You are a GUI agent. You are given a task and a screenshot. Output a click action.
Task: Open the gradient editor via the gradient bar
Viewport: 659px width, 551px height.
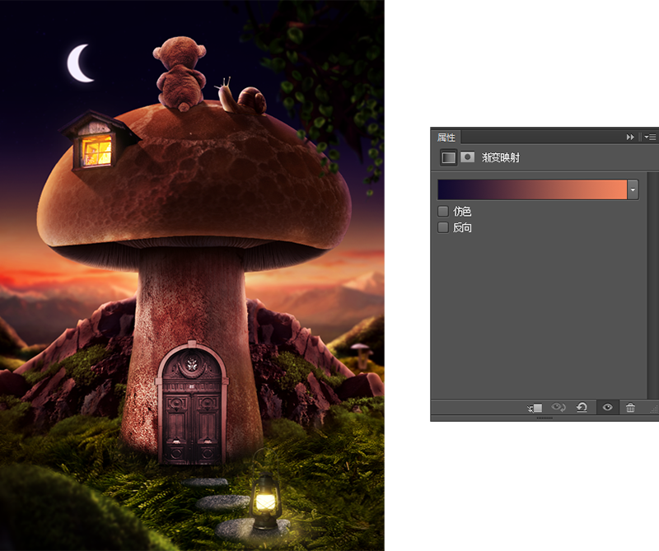[x=532, y=189]
